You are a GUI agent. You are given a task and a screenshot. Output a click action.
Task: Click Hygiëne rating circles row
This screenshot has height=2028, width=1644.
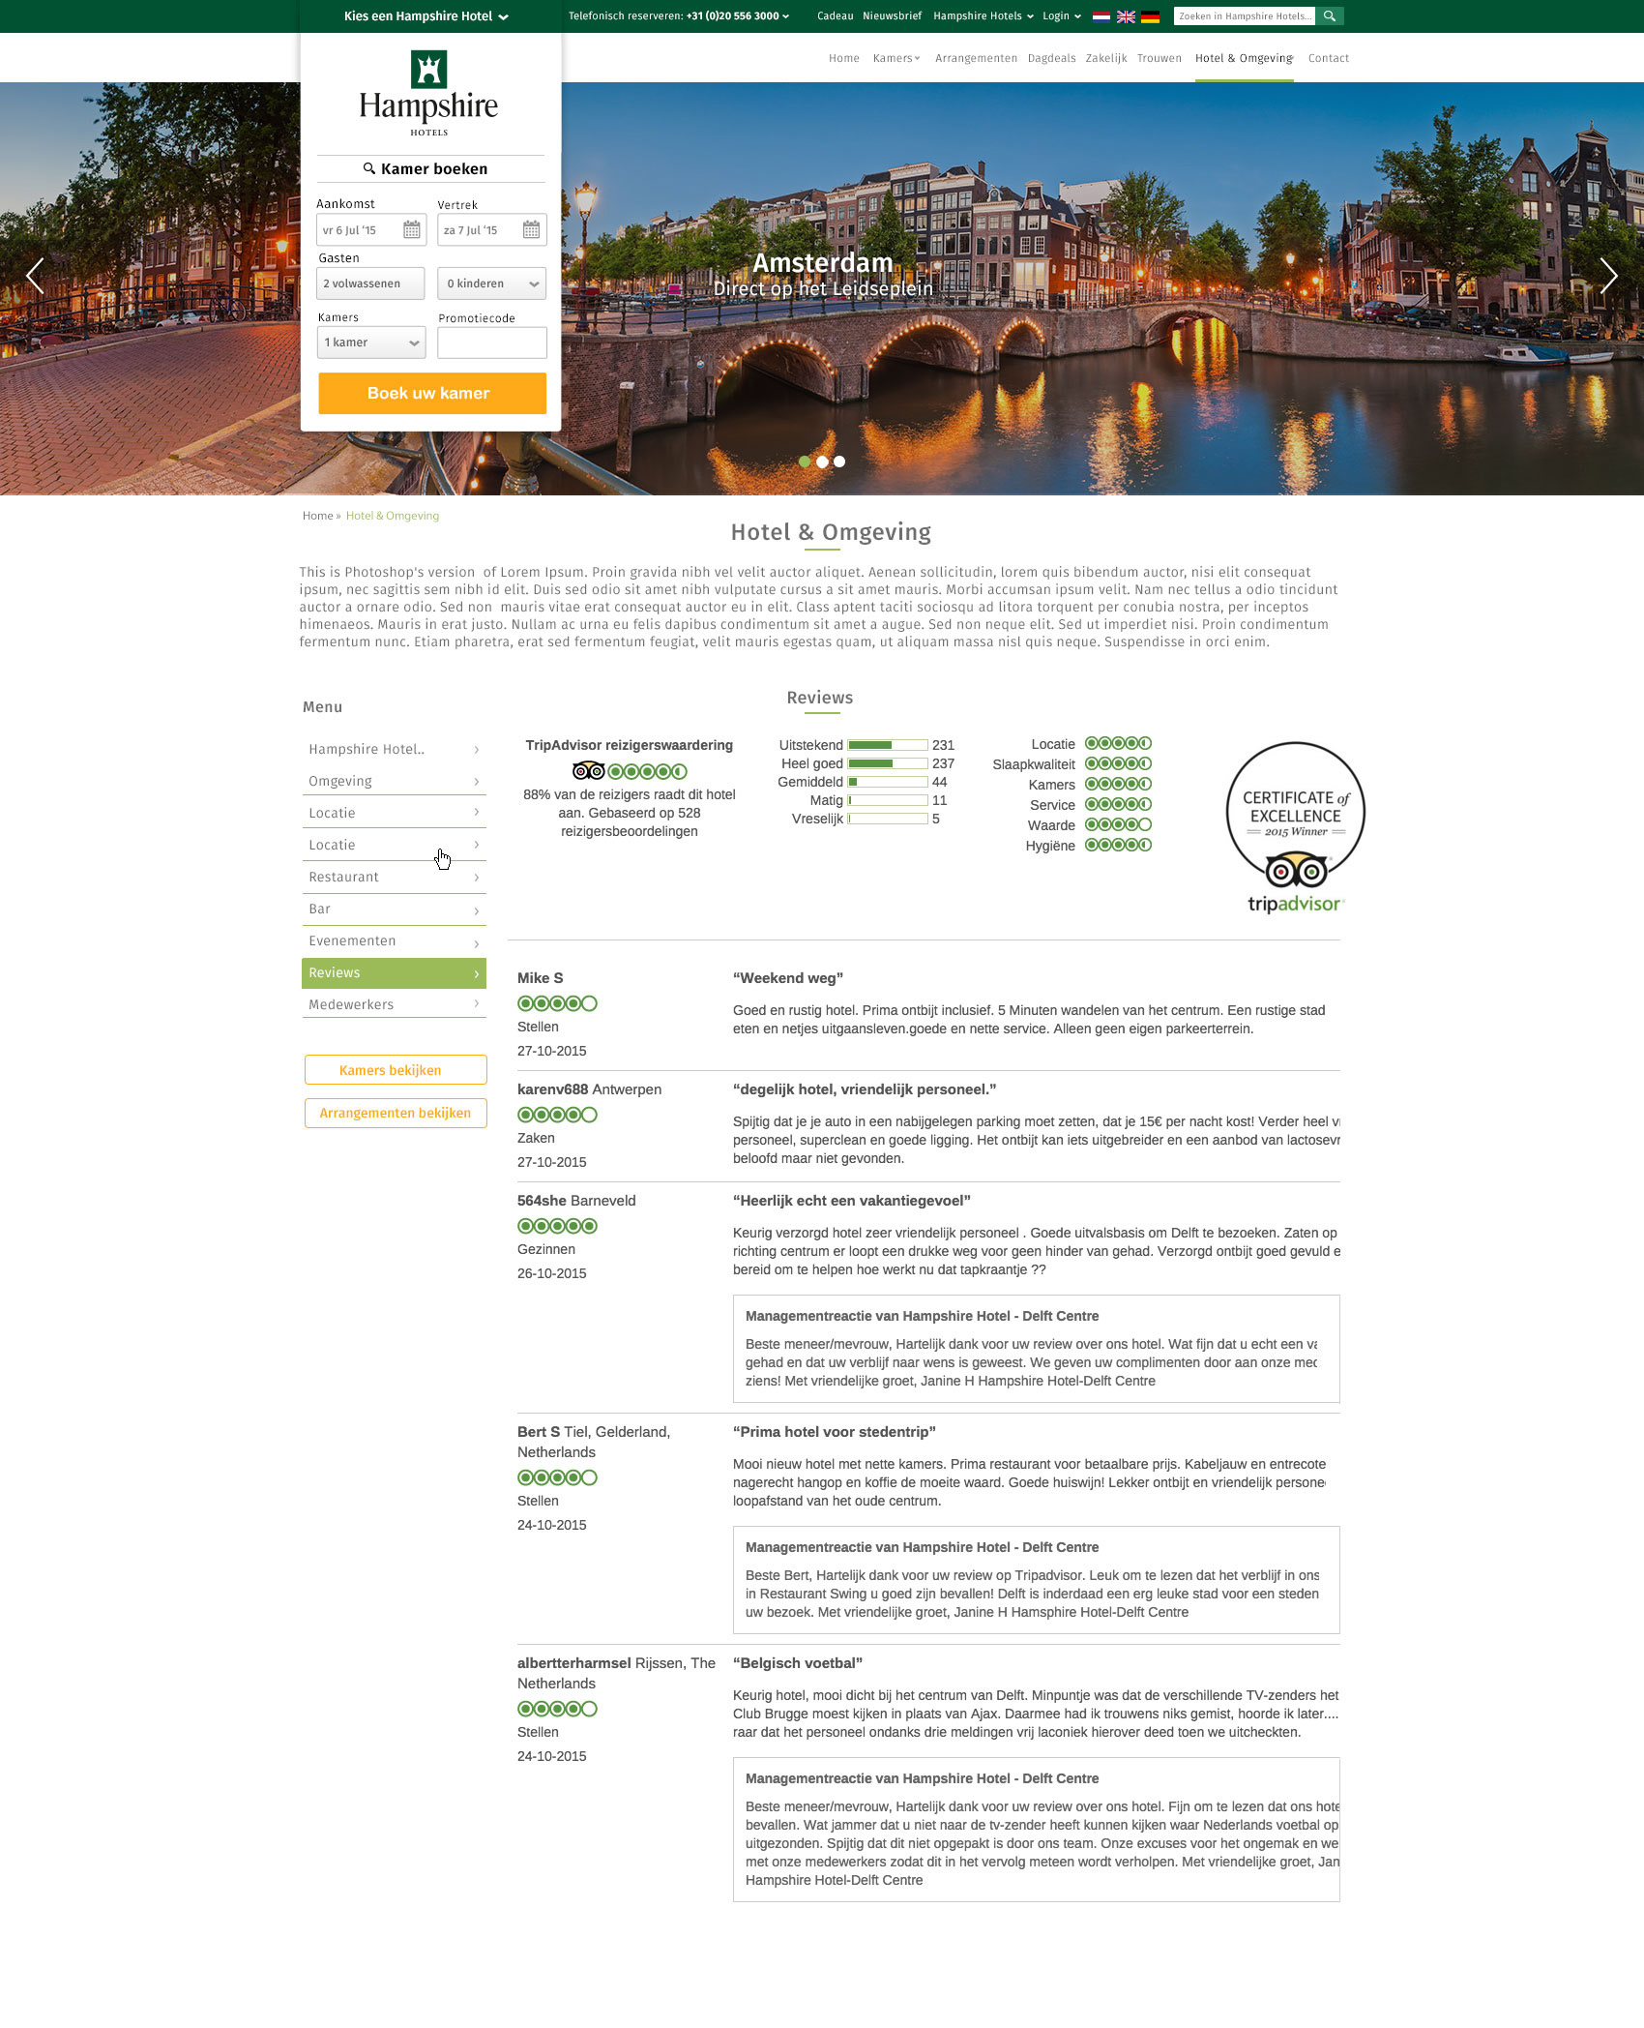click(1118, 845)
